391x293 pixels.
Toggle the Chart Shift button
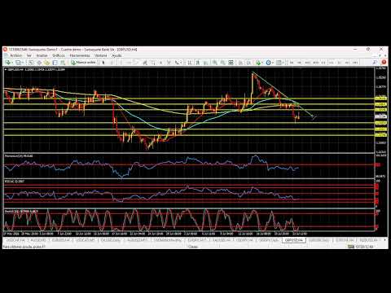[248, 63]
